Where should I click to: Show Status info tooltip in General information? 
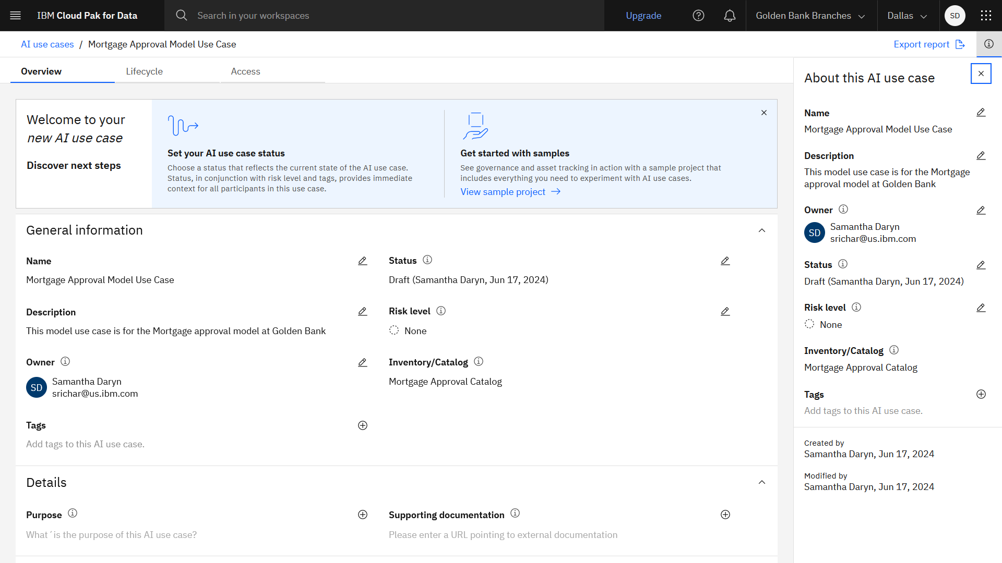427,260
